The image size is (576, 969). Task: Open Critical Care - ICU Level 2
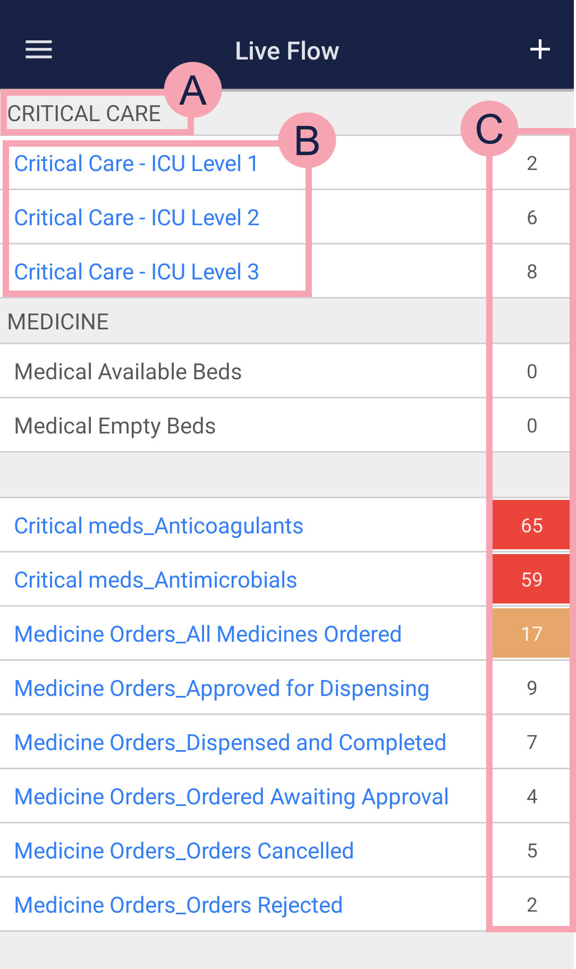137,218
